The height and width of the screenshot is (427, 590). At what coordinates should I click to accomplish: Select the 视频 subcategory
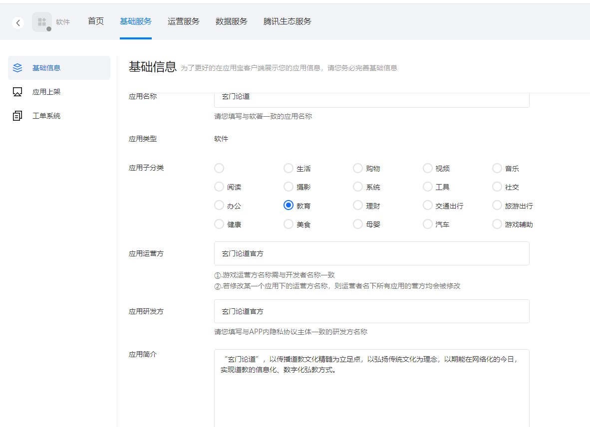point(428,168)
